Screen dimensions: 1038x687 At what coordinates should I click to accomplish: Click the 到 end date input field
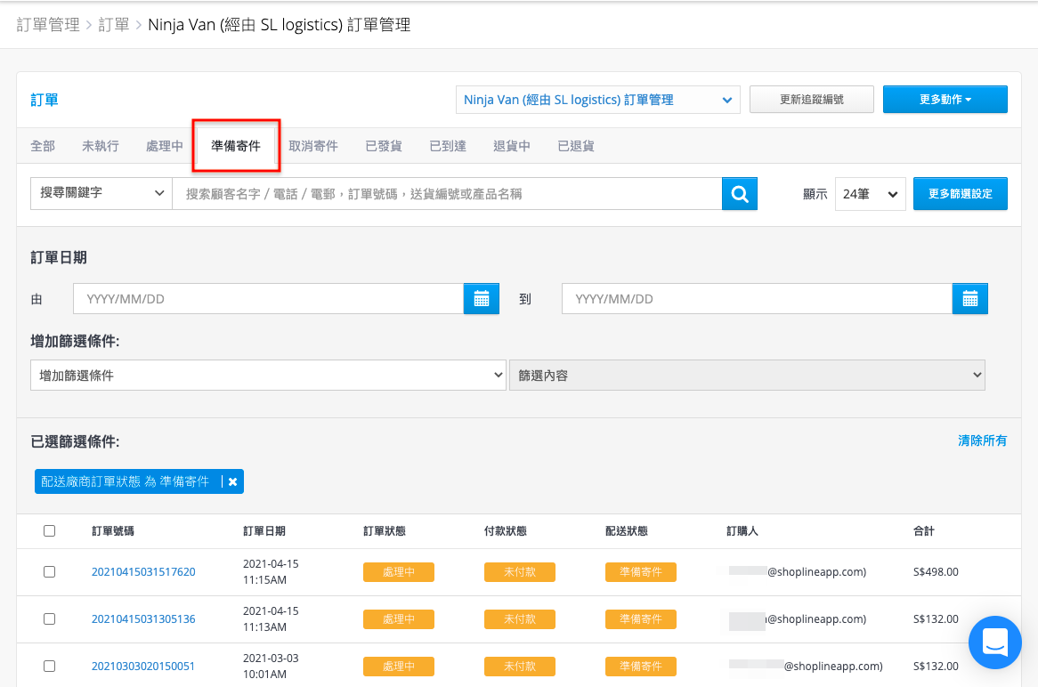[758, 298]
